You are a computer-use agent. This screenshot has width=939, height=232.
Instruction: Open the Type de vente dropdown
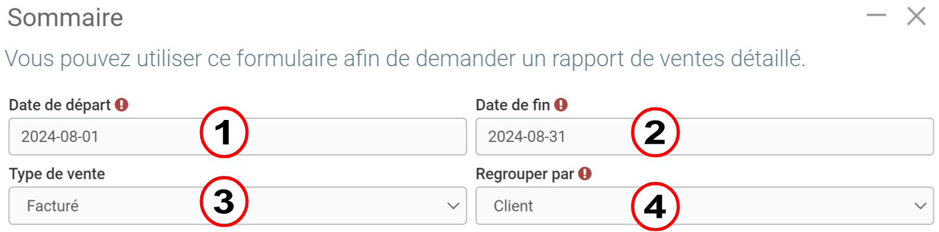[x=113, y=206]
